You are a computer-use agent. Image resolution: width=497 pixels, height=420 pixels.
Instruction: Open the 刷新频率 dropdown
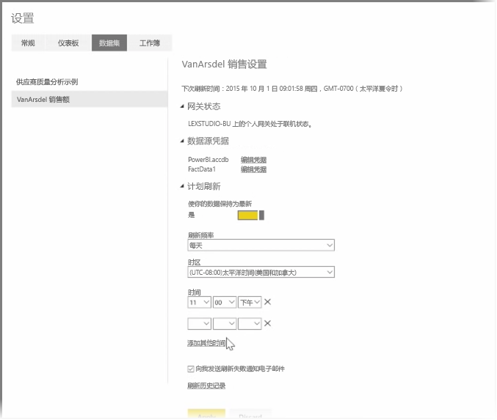click(x=261, y=245)
